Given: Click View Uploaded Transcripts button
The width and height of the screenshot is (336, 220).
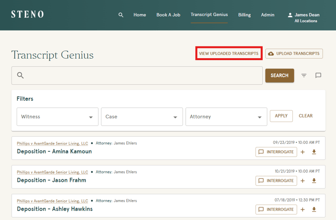Looking at the screenshot, I should pos(229,54).
